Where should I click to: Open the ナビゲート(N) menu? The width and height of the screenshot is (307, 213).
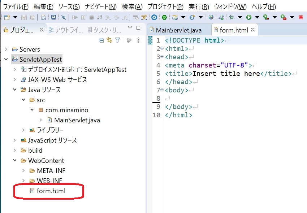tap(101, 7)
